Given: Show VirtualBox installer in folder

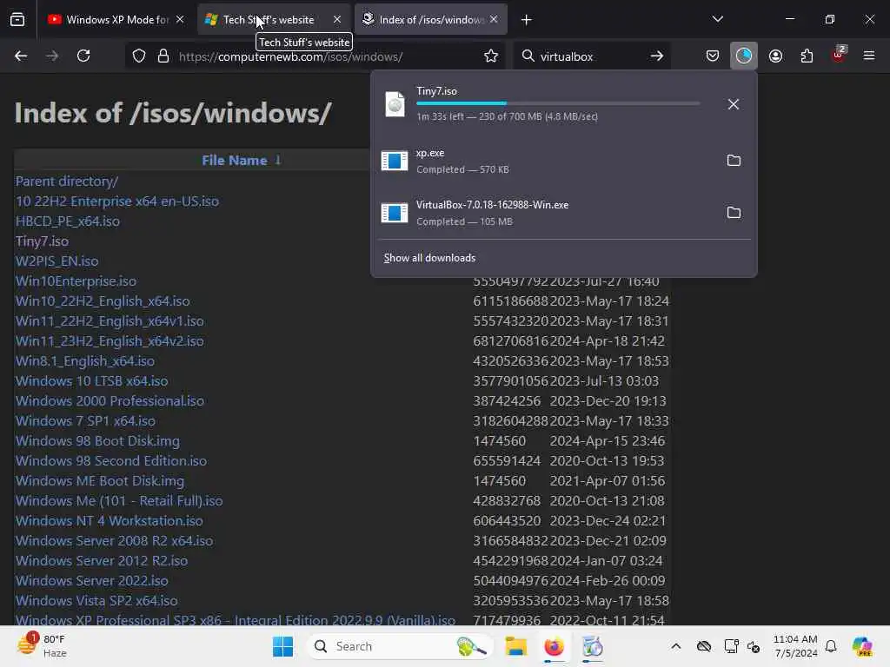Looking at the screenshot, I should click(x=734, y=213).
